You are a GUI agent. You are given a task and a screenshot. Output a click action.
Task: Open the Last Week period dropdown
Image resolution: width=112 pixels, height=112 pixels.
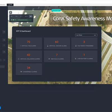click(x=86, y=35)
